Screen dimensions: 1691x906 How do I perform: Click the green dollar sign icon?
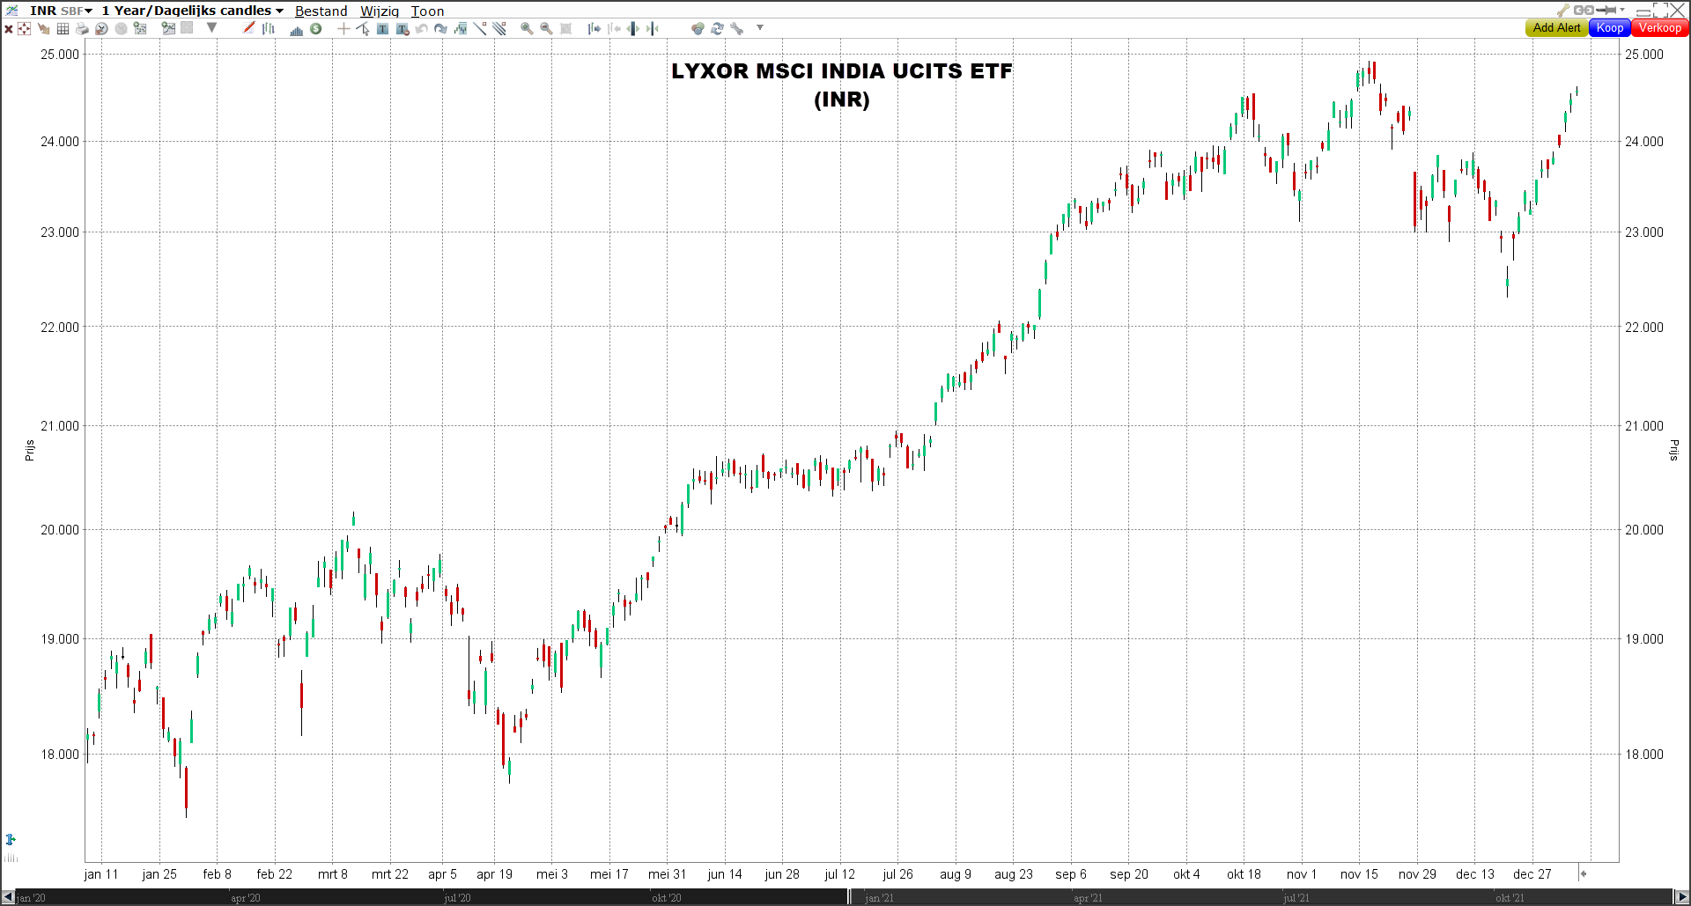point(315,29)
